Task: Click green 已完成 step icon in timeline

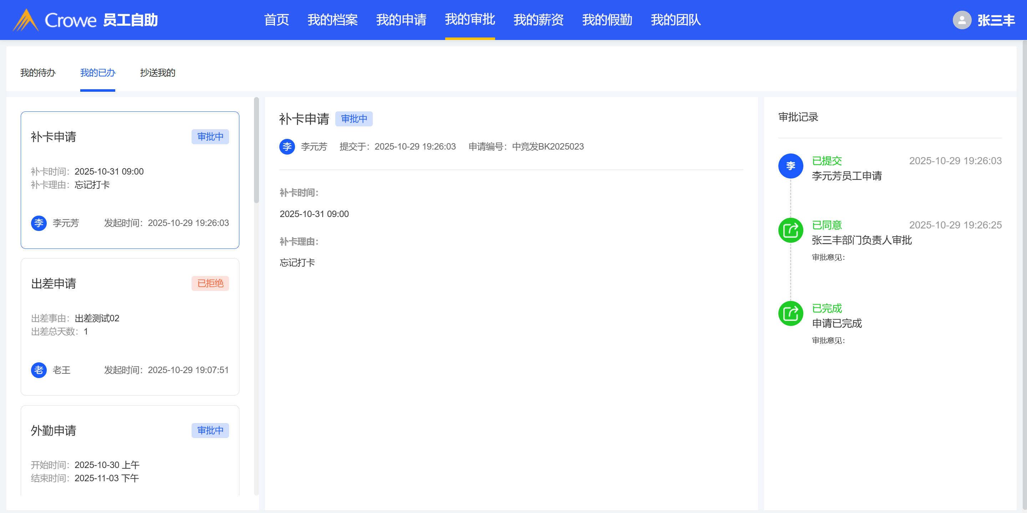Action: 790,313
